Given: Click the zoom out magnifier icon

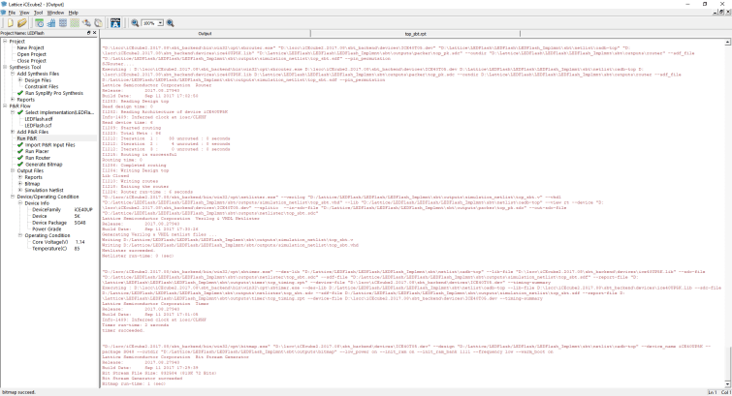Looking at the screenshot, I should coord(133,21).
